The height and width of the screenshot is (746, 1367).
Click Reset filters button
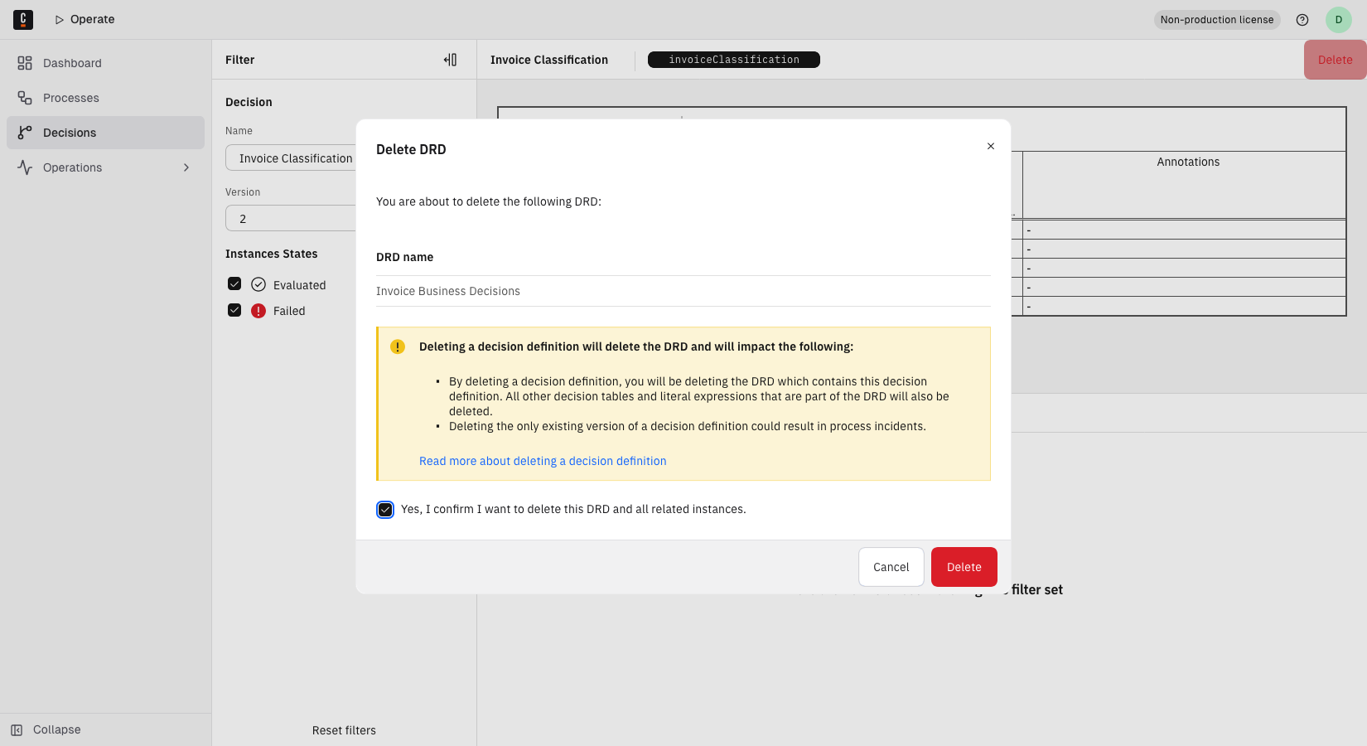coord(344,730)
